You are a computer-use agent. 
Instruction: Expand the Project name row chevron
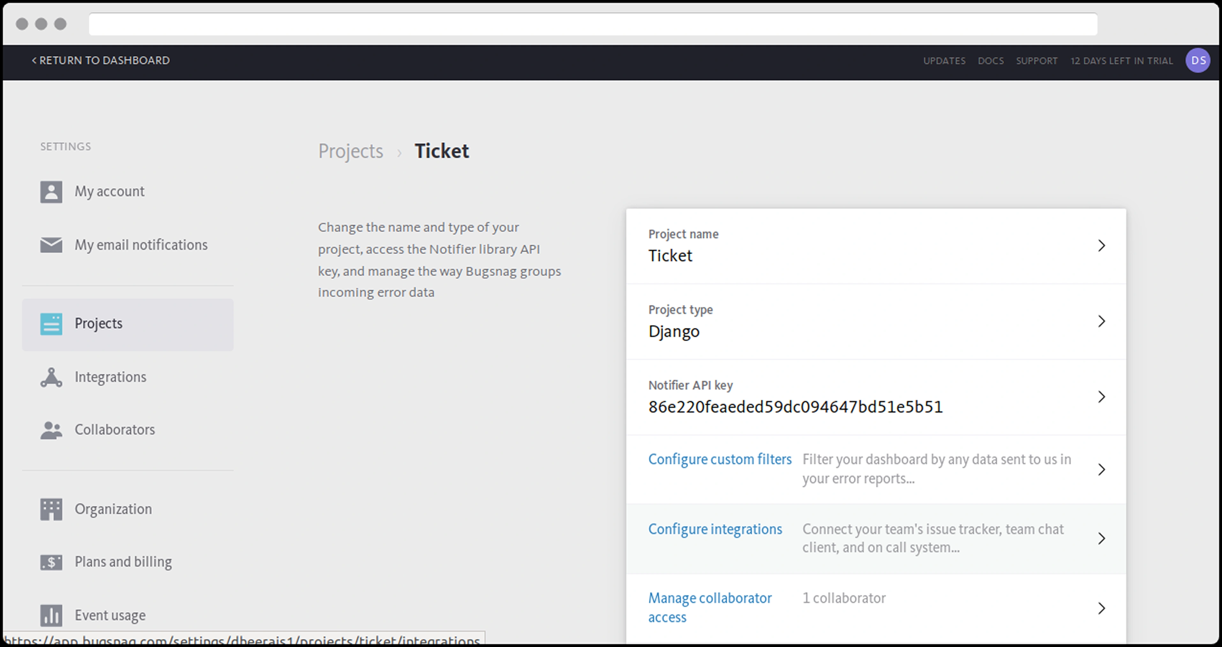click(1101, 246)
